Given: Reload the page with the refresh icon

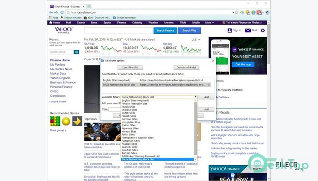Looking at the screenshot, I should 62,12.
